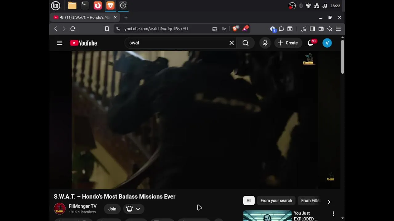The width and height of the screenshot is (394, 221).
Task: Mute the tab via its speaker icon
Action: pyautogui.click(x=62, y=17)
